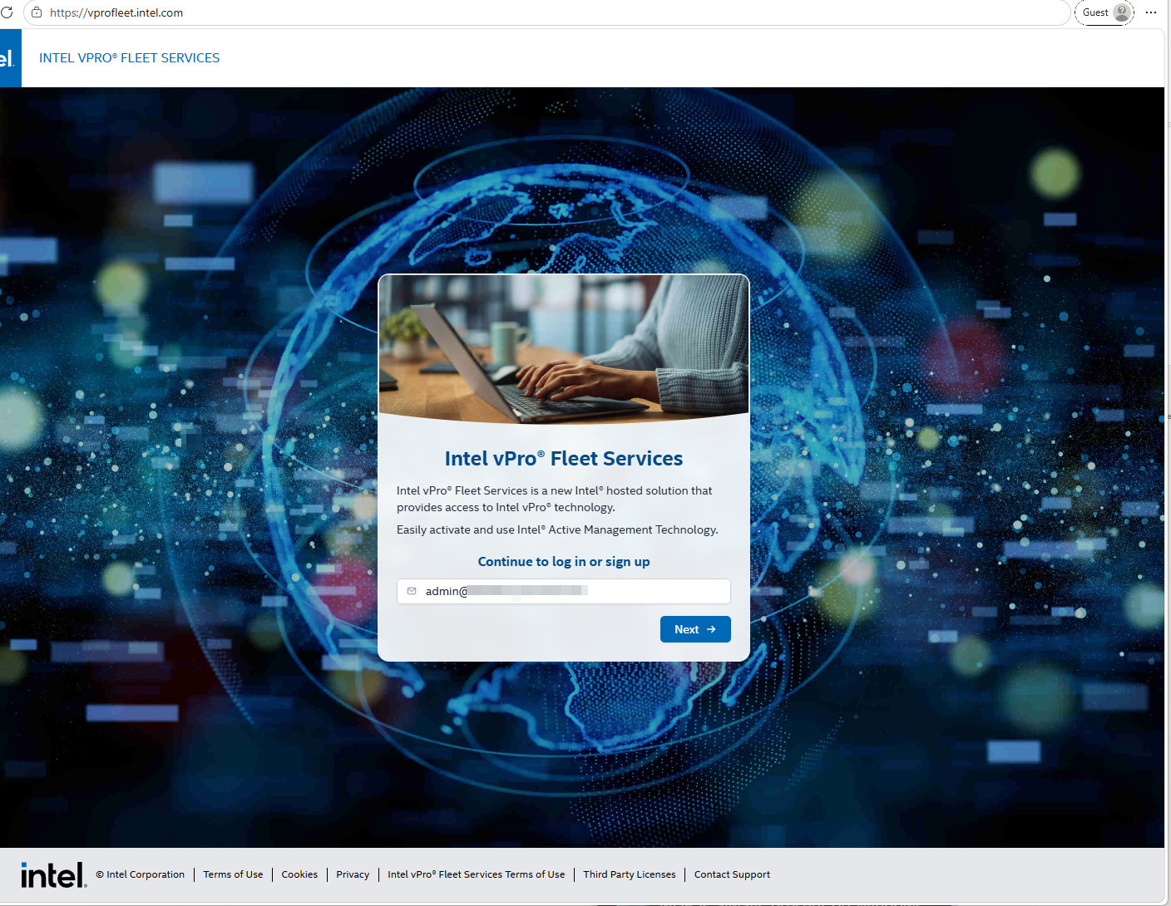This screenshot has width=1171, height=906.
Task: Click the Intel logo in the footer
Action: pyautogui.click(x=53, y=874)
